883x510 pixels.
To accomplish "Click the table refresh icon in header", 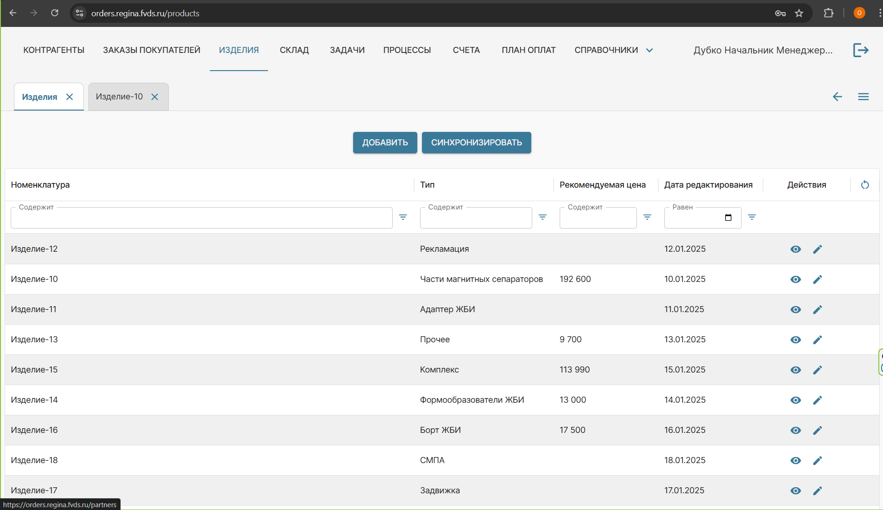I will point(865,185).
